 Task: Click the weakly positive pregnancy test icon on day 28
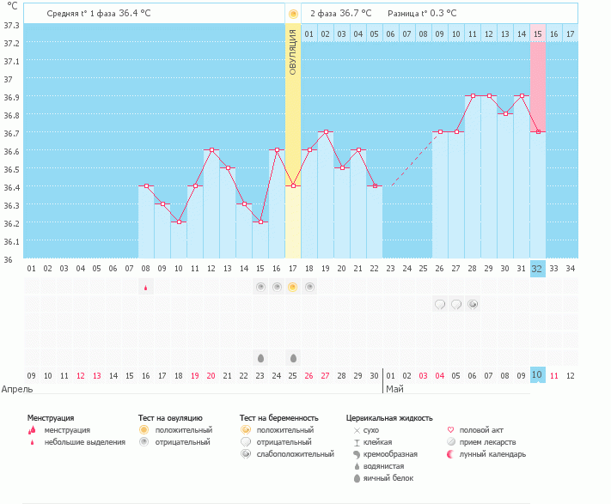473,304
